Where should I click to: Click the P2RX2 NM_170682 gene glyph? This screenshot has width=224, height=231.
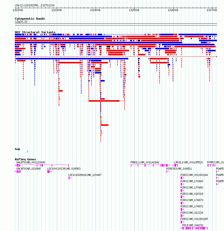pos(182,190)
